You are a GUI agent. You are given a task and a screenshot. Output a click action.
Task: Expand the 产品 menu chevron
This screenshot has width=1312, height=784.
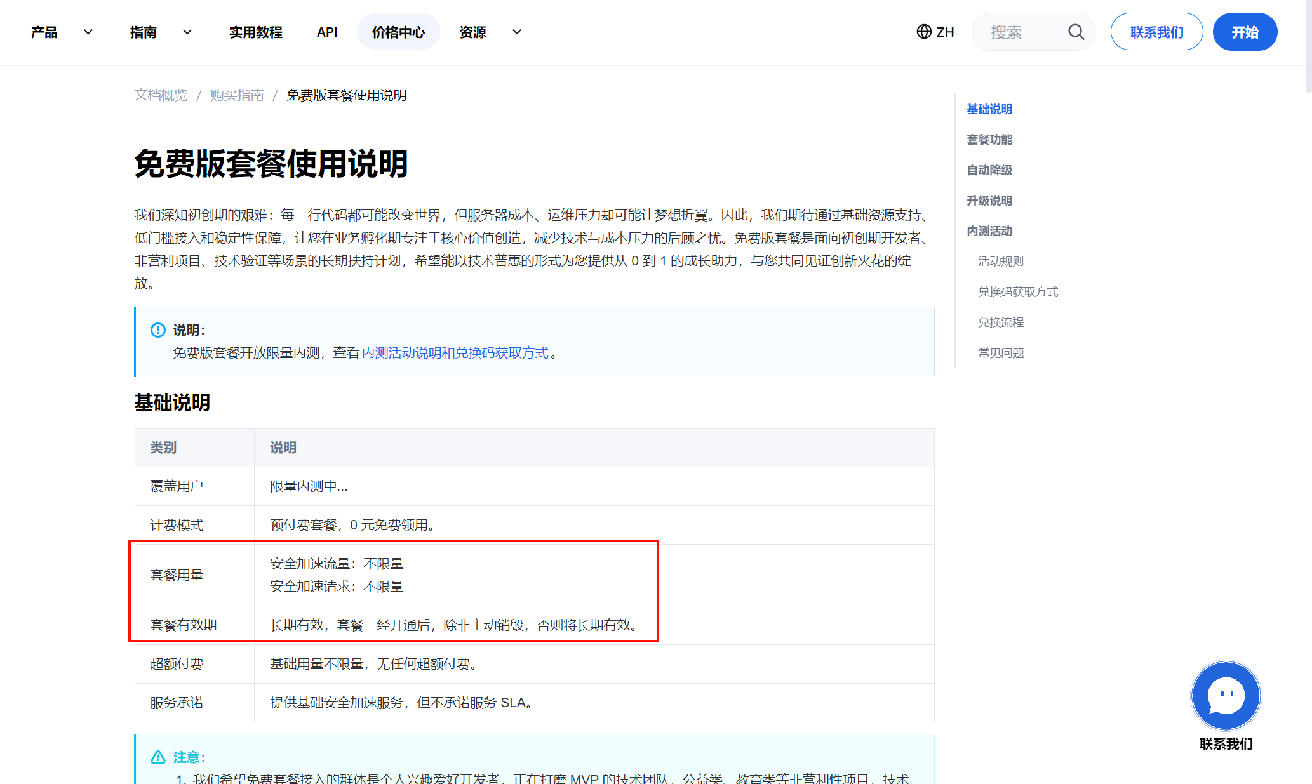88,32
